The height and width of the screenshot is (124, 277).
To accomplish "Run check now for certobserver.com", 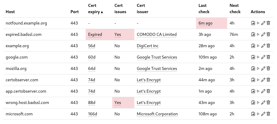I will point(258,80).
